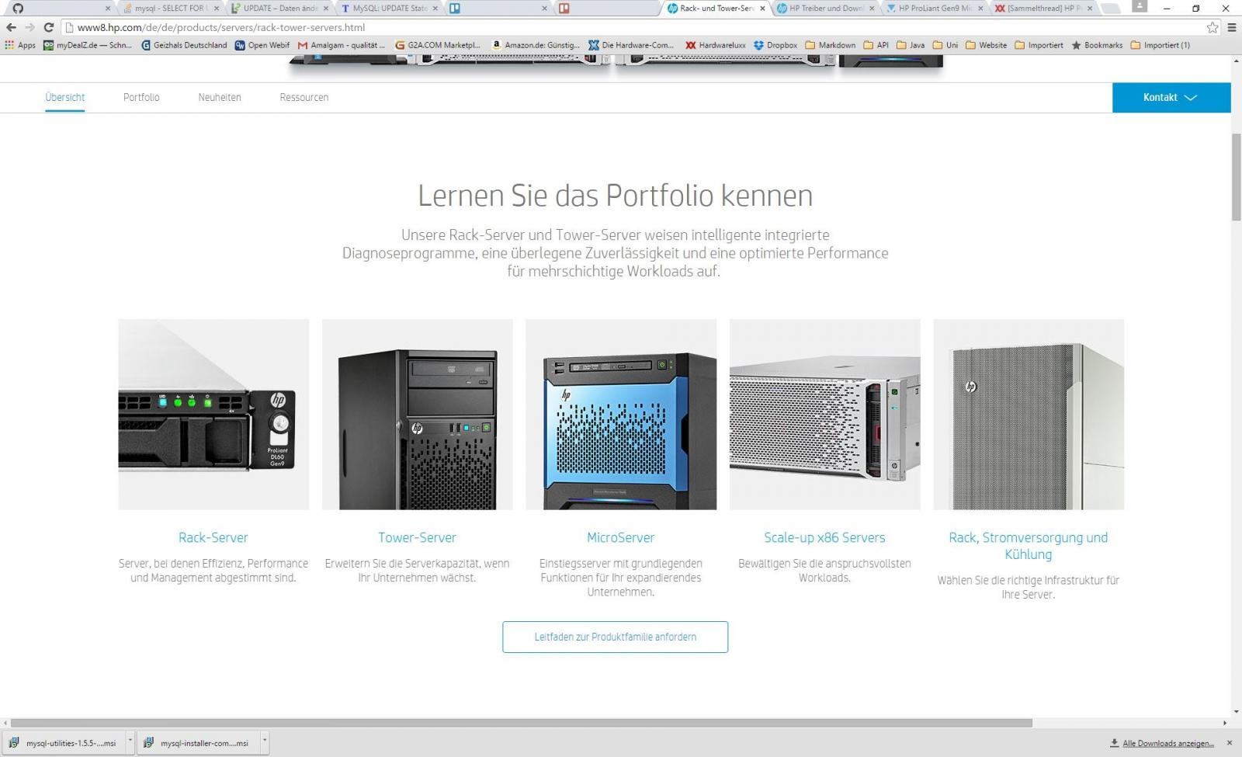Open the new tab button
This screenshot has height=757, width=1242.
pos(1111,9)
